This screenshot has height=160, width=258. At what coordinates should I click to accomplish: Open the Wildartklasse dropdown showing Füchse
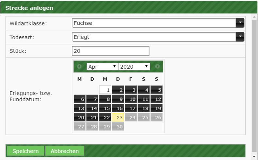pyautogui.click(x=158, y=23)
